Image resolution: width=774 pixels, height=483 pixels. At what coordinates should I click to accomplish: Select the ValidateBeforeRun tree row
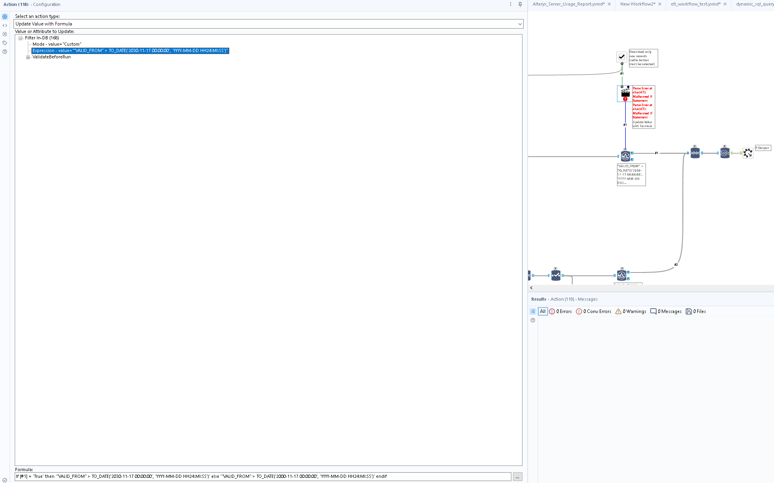point(51,57)
